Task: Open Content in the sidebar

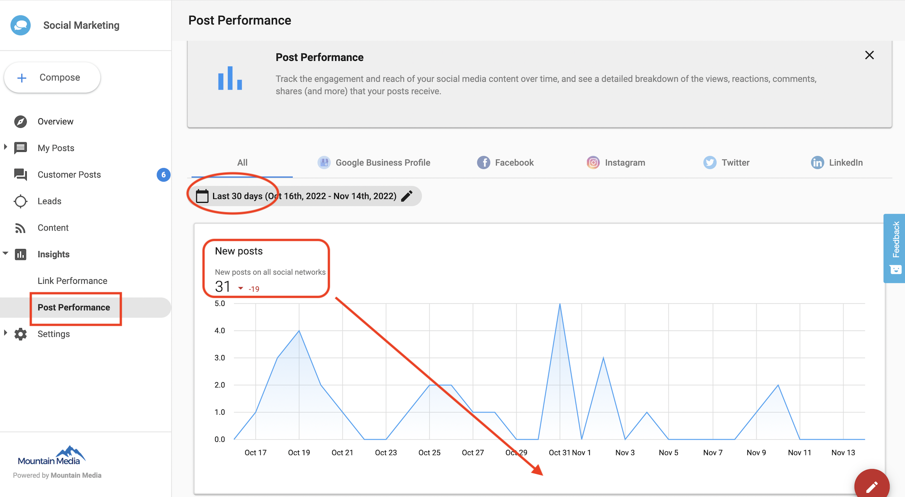Action: pyautogui.click(x=53, y=228)
